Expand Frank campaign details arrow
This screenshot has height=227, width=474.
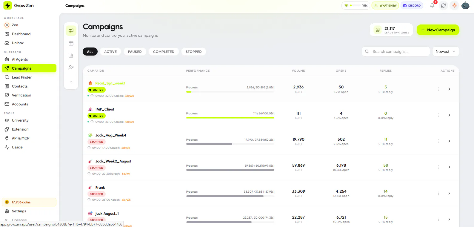coord(449,193)
